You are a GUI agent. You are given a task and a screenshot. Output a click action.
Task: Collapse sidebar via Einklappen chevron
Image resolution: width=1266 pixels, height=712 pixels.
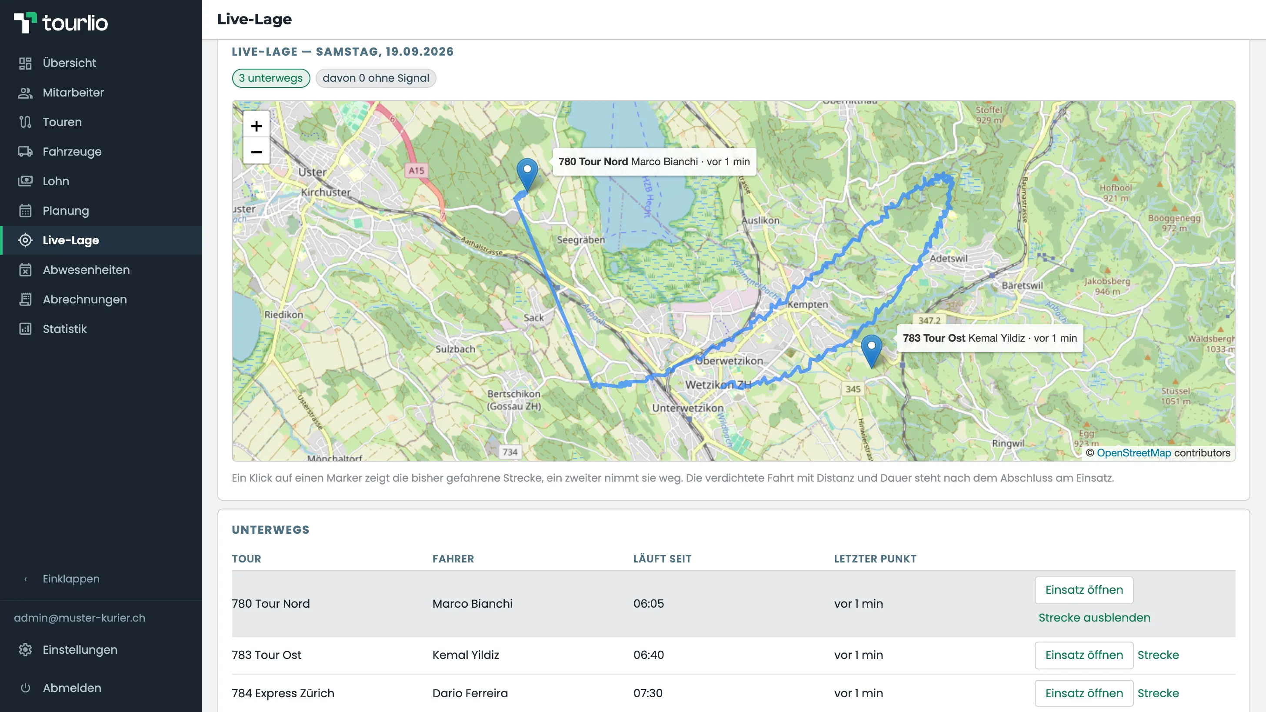[x=26, y=579]
